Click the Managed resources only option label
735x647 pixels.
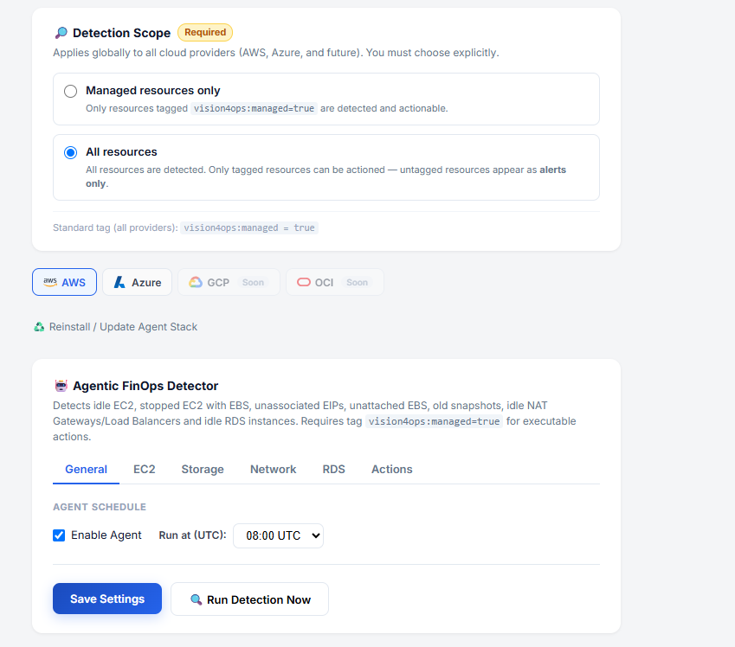pyautogui.click(x=153, y=91)
